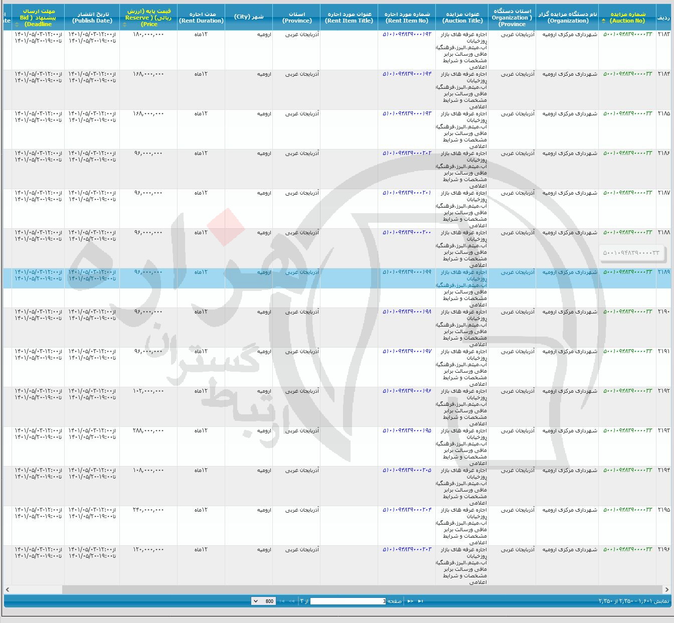Go to the first page of results
Screen dimensions: 674x623
[420, 601]
